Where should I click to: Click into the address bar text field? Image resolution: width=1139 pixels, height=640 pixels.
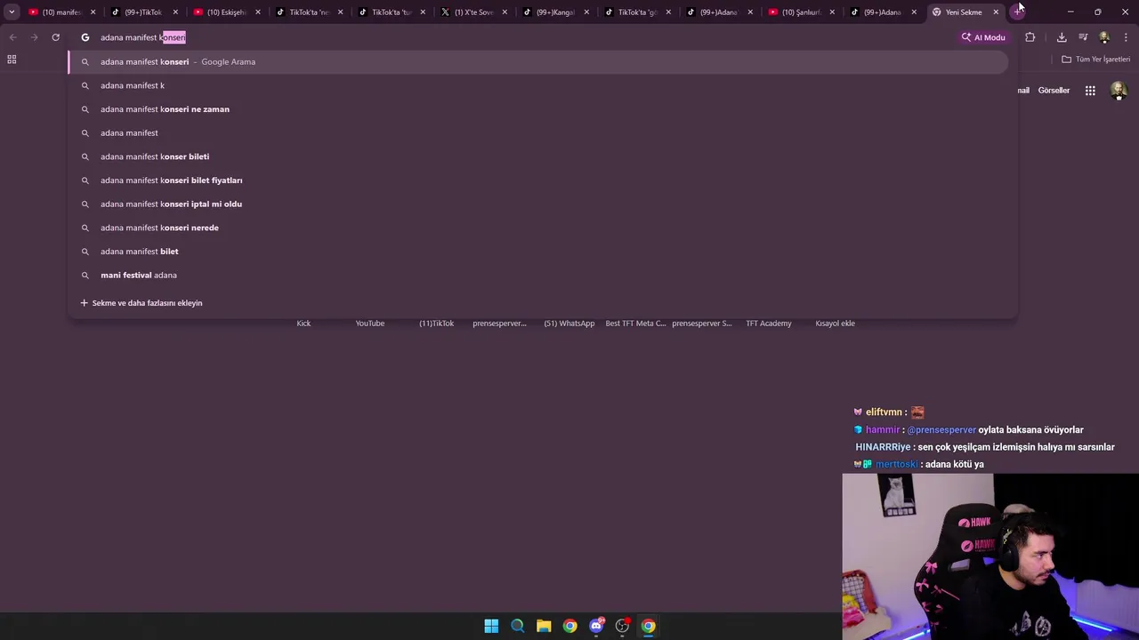pyautogui.click(x=525, y=37)
